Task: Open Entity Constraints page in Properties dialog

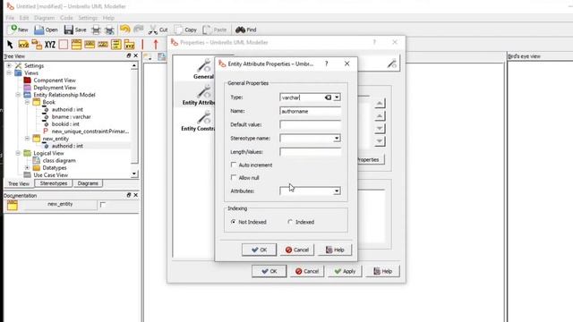Action: point(198,122)
